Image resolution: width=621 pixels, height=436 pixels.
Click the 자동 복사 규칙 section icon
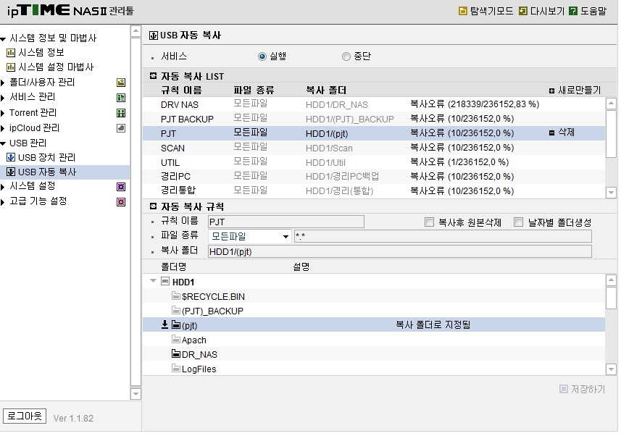[x=154, y=206]
